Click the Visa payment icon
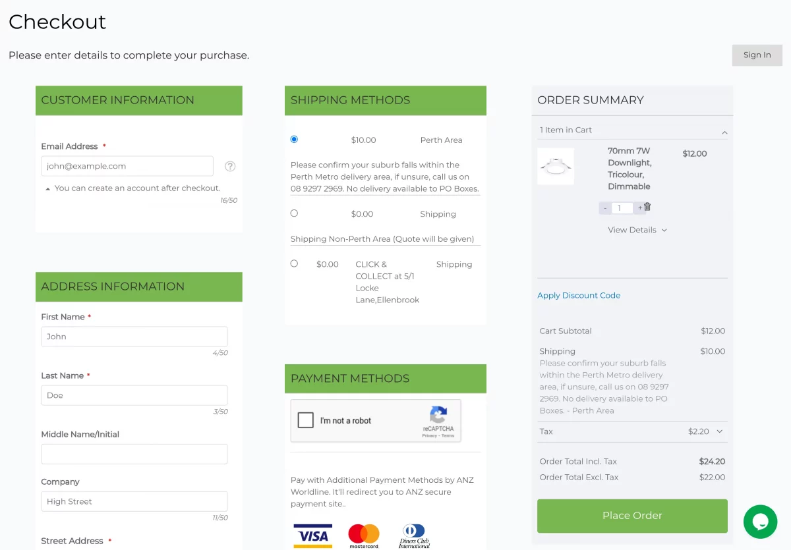This screenshot has height=550, width=791. click(x=312, y=536)
